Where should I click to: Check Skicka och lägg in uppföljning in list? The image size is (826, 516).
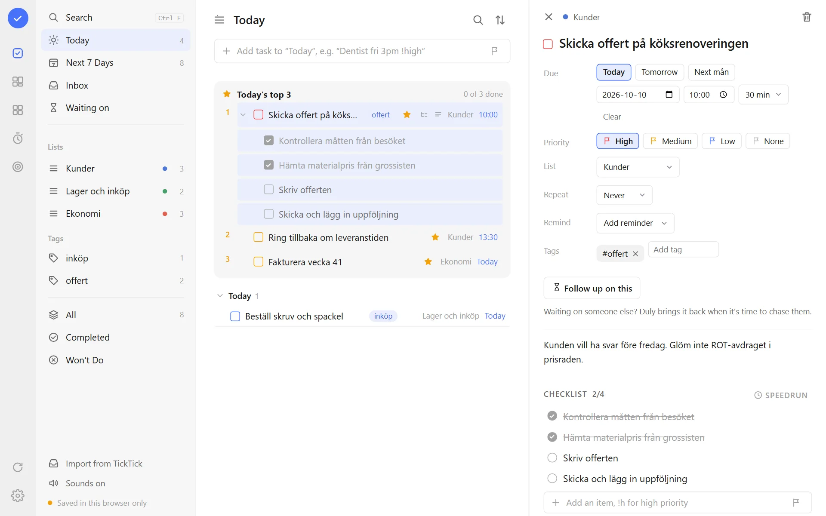269,214
